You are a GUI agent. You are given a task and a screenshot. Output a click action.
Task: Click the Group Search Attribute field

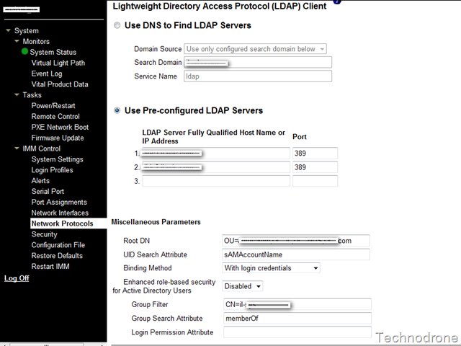click(297, 318)
